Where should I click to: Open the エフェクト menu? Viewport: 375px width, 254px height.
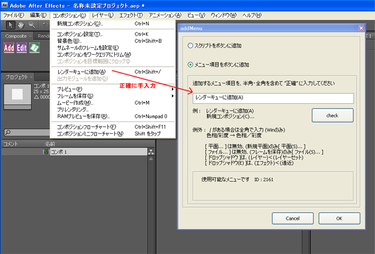coord(131,15)
